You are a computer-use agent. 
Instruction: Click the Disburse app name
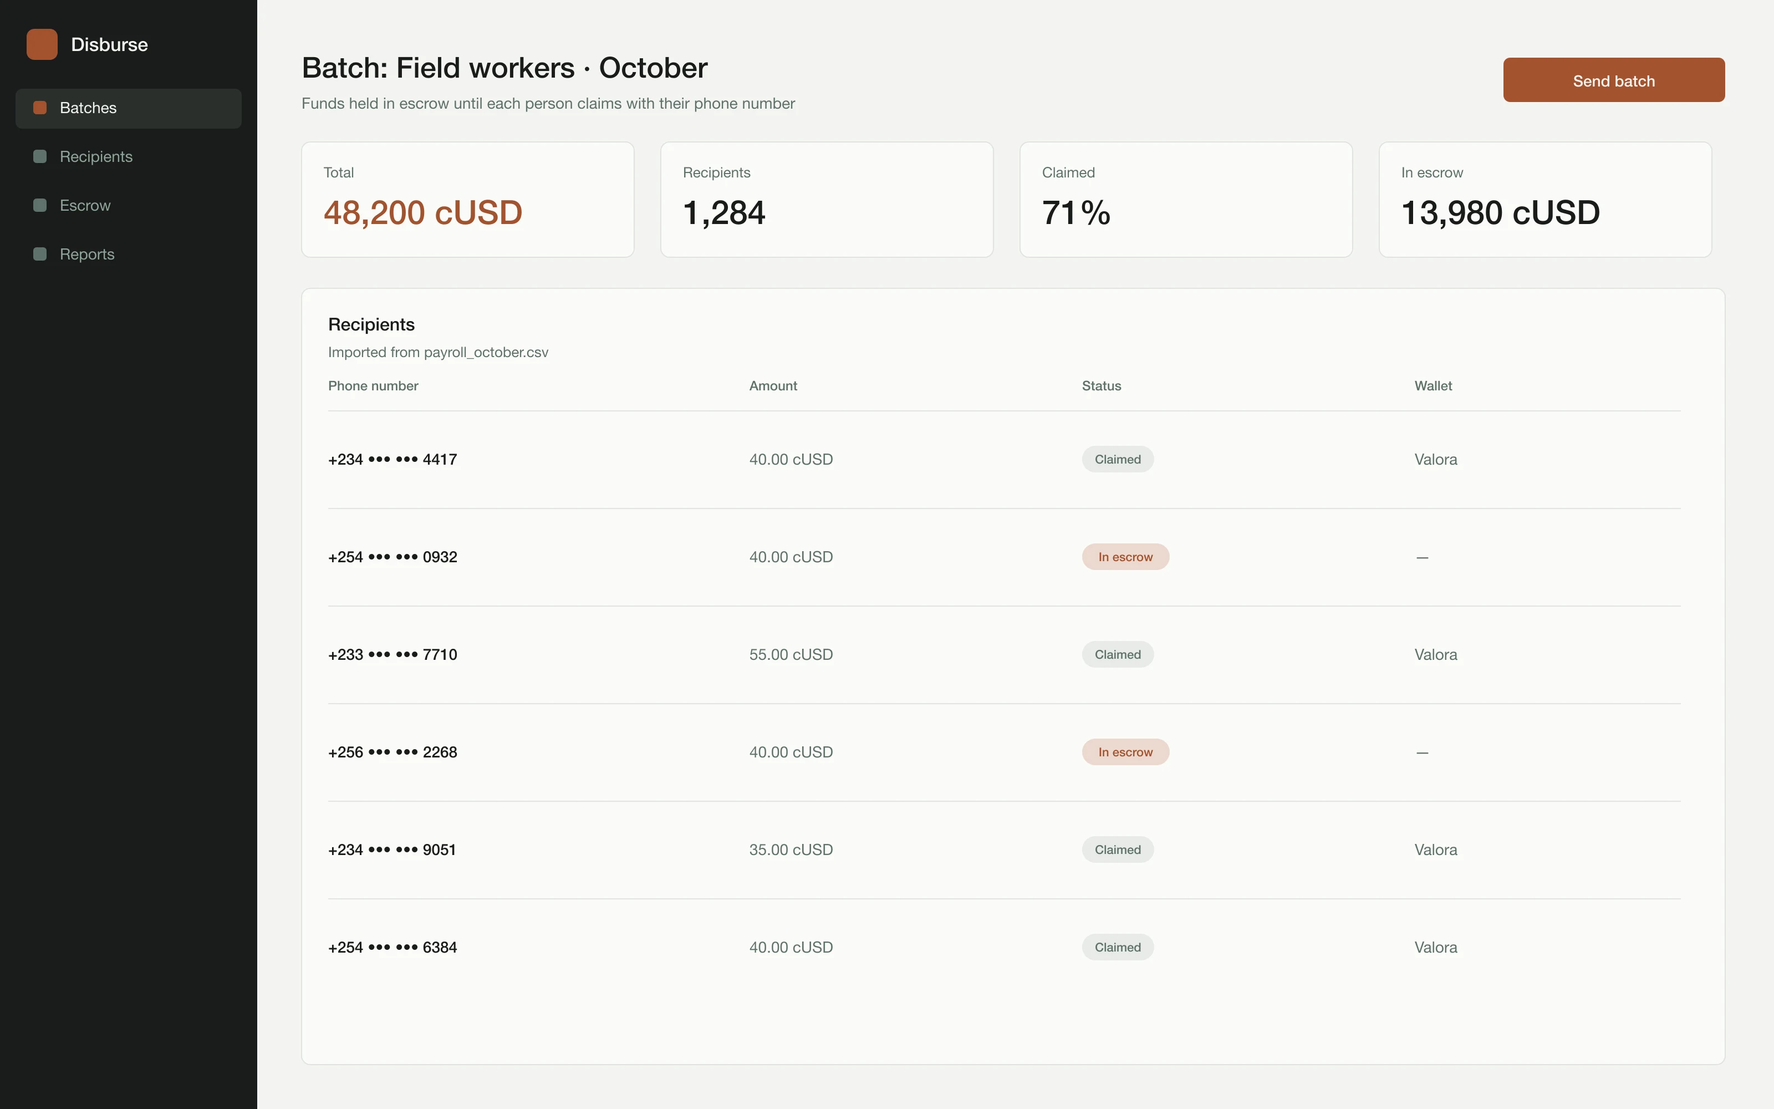[109, 45]
